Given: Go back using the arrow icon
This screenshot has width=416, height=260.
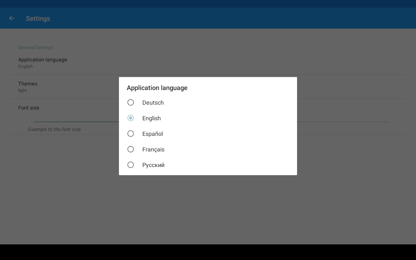Looking at the screenshot, I should point(12,19).
